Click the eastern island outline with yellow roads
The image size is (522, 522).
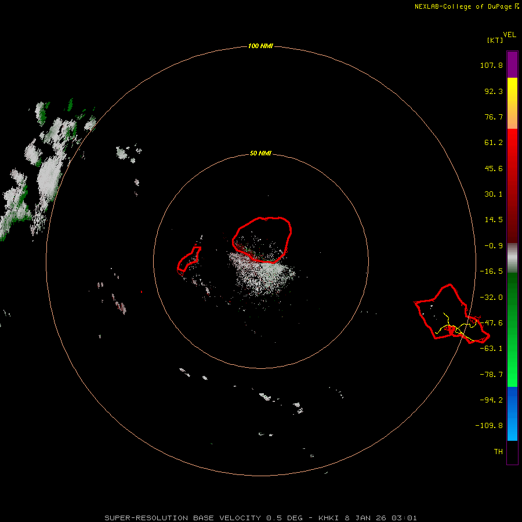tap(452, 314)
